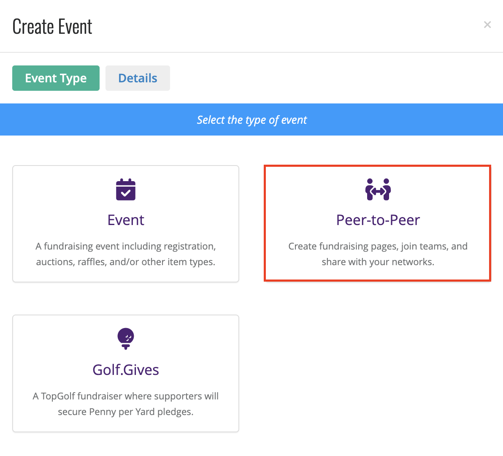The image size is (503, 456).
Task: Click the Golf.Gives TopGolf description text
Action: click(x=126, y=404)
